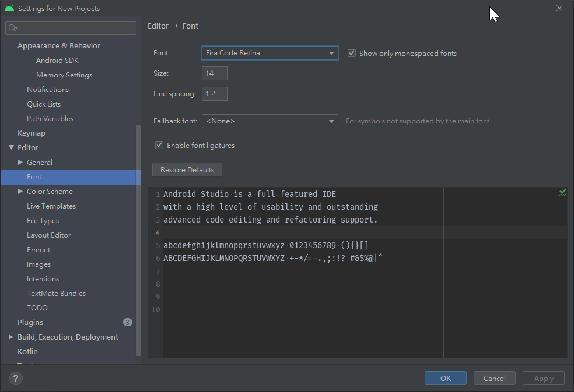Open Intentions settings
Screen dimensions: 574x392
click(43, 279)
